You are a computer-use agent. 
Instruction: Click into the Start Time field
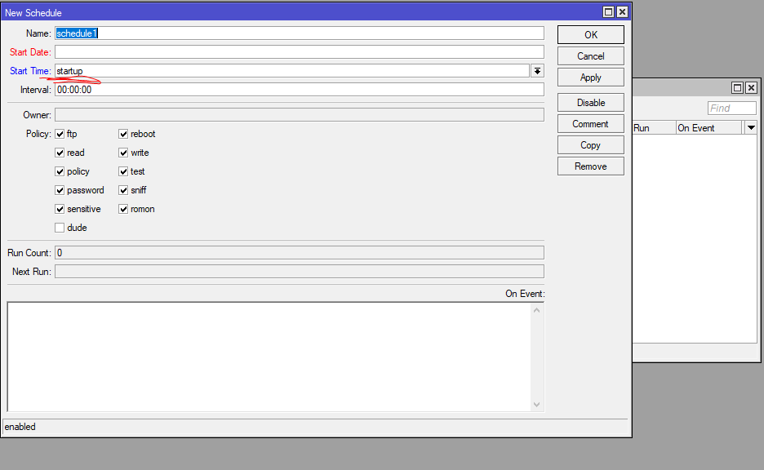292,71
